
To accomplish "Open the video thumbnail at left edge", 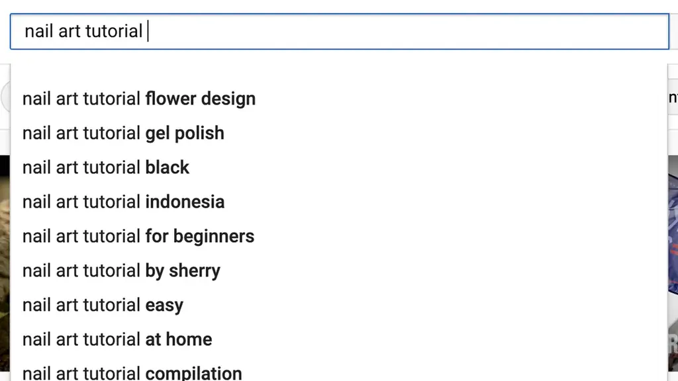I will coord(5,263).
